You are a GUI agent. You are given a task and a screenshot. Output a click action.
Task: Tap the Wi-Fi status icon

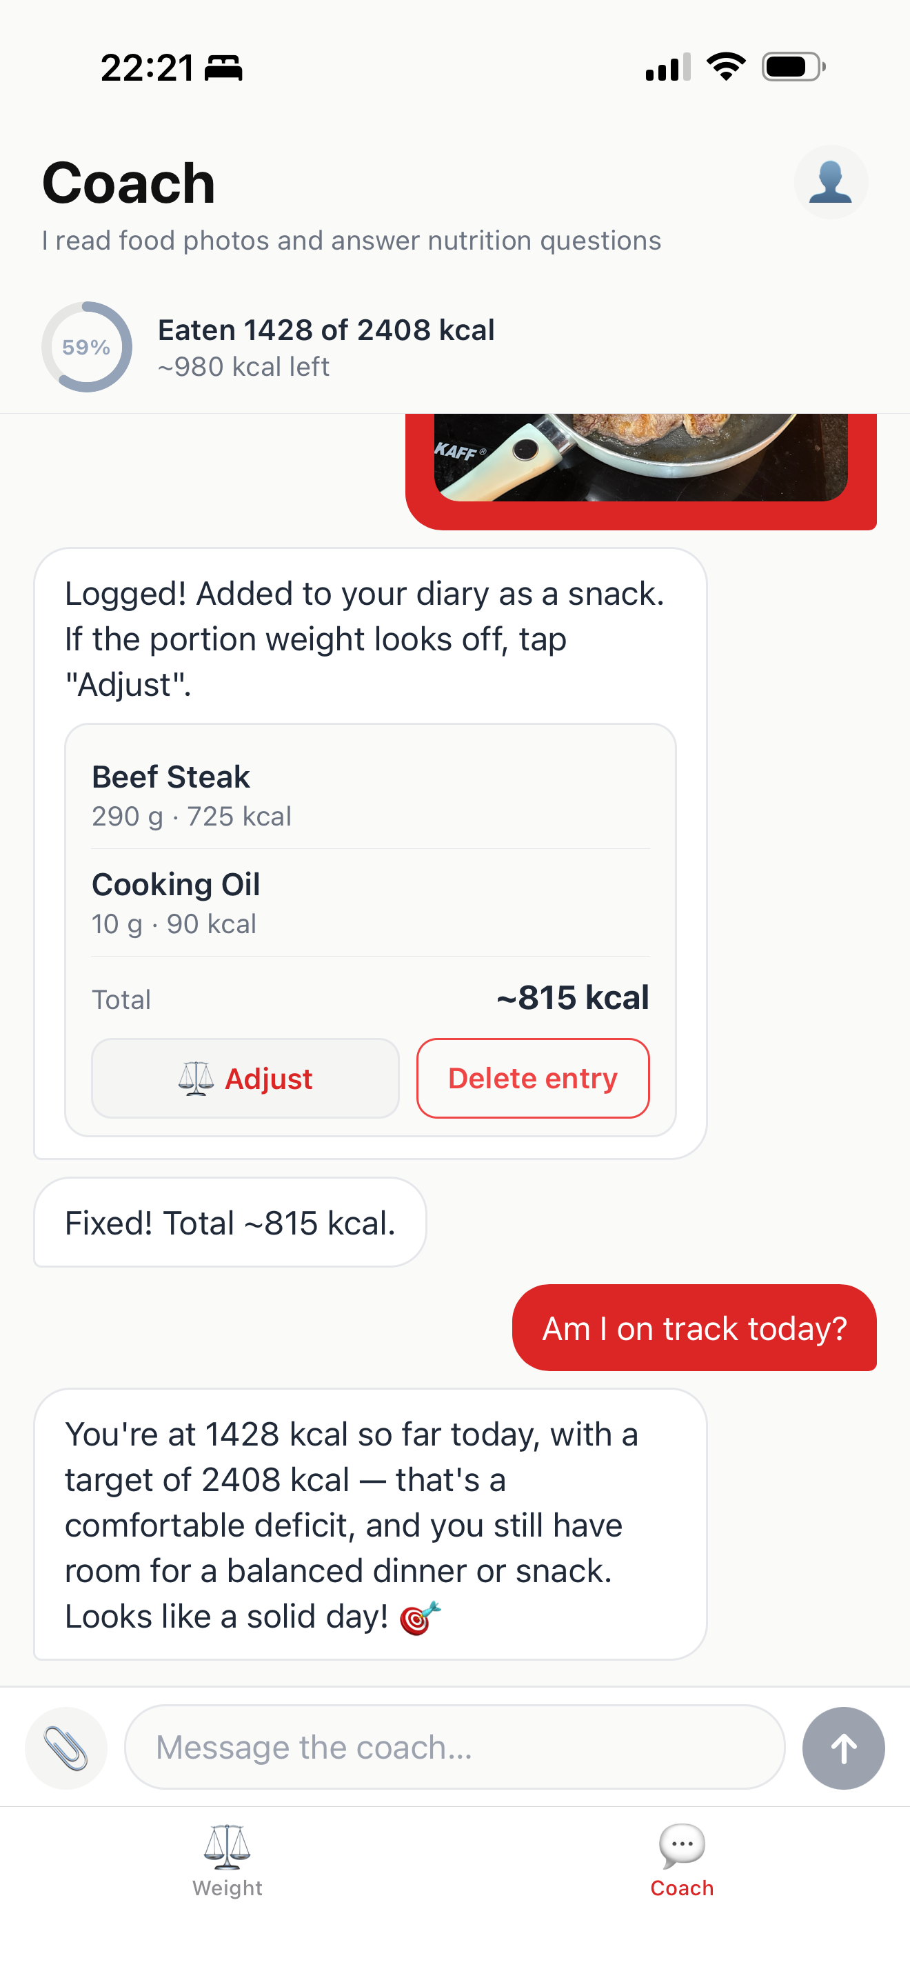point(726,67)
